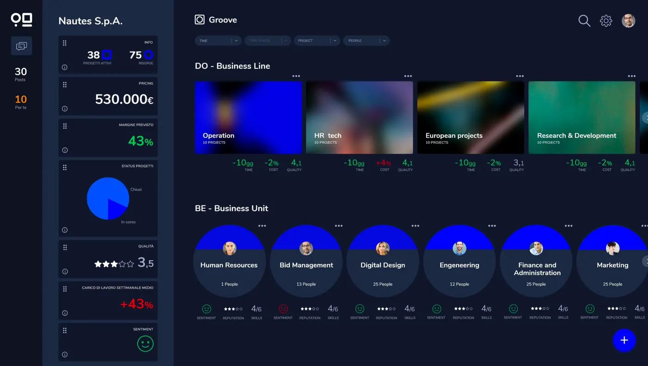Click reputation stars under Human Resources
Image resolution: width=648 pixels, height=366 pixels.
(233, 309)
